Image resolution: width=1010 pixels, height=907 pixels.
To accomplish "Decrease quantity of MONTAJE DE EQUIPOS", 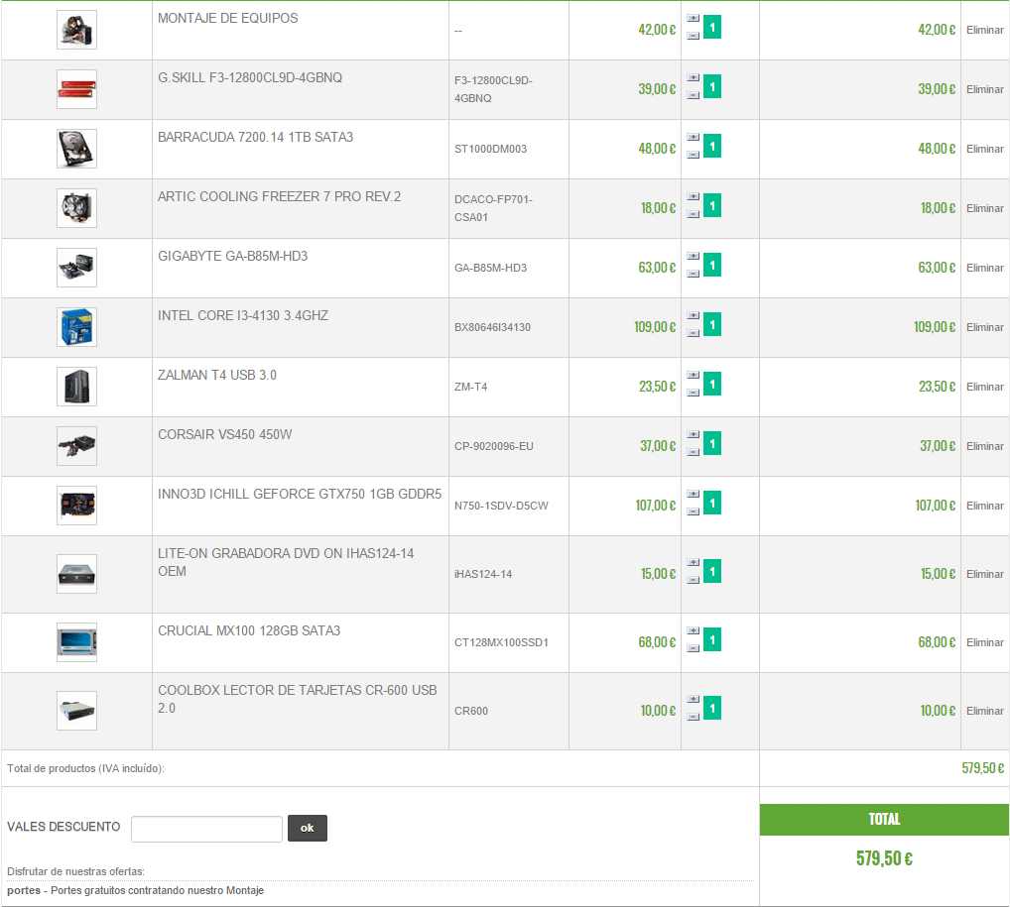I will pos(694,36).
